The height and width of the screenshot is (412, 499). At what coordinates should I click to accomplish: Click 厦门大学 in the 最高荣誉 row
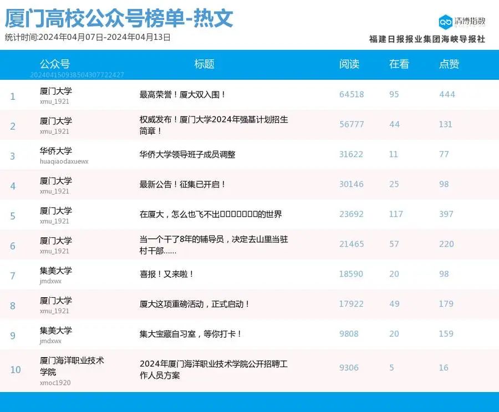click(55, 91)
